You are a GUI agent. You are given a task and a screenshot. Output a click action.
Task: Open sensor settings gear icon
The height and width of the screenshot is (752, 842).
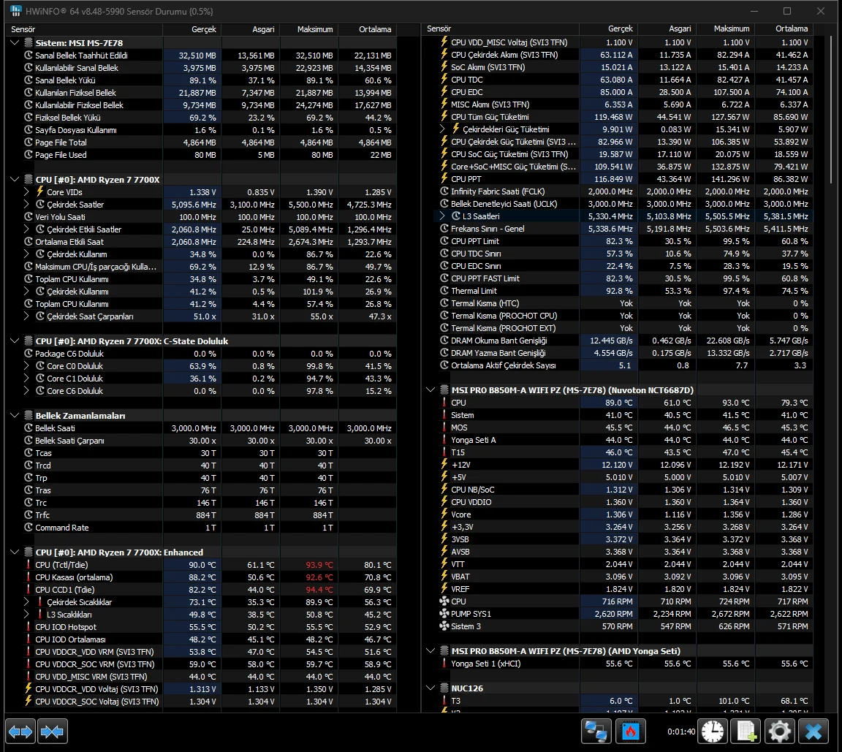point(779,731)
